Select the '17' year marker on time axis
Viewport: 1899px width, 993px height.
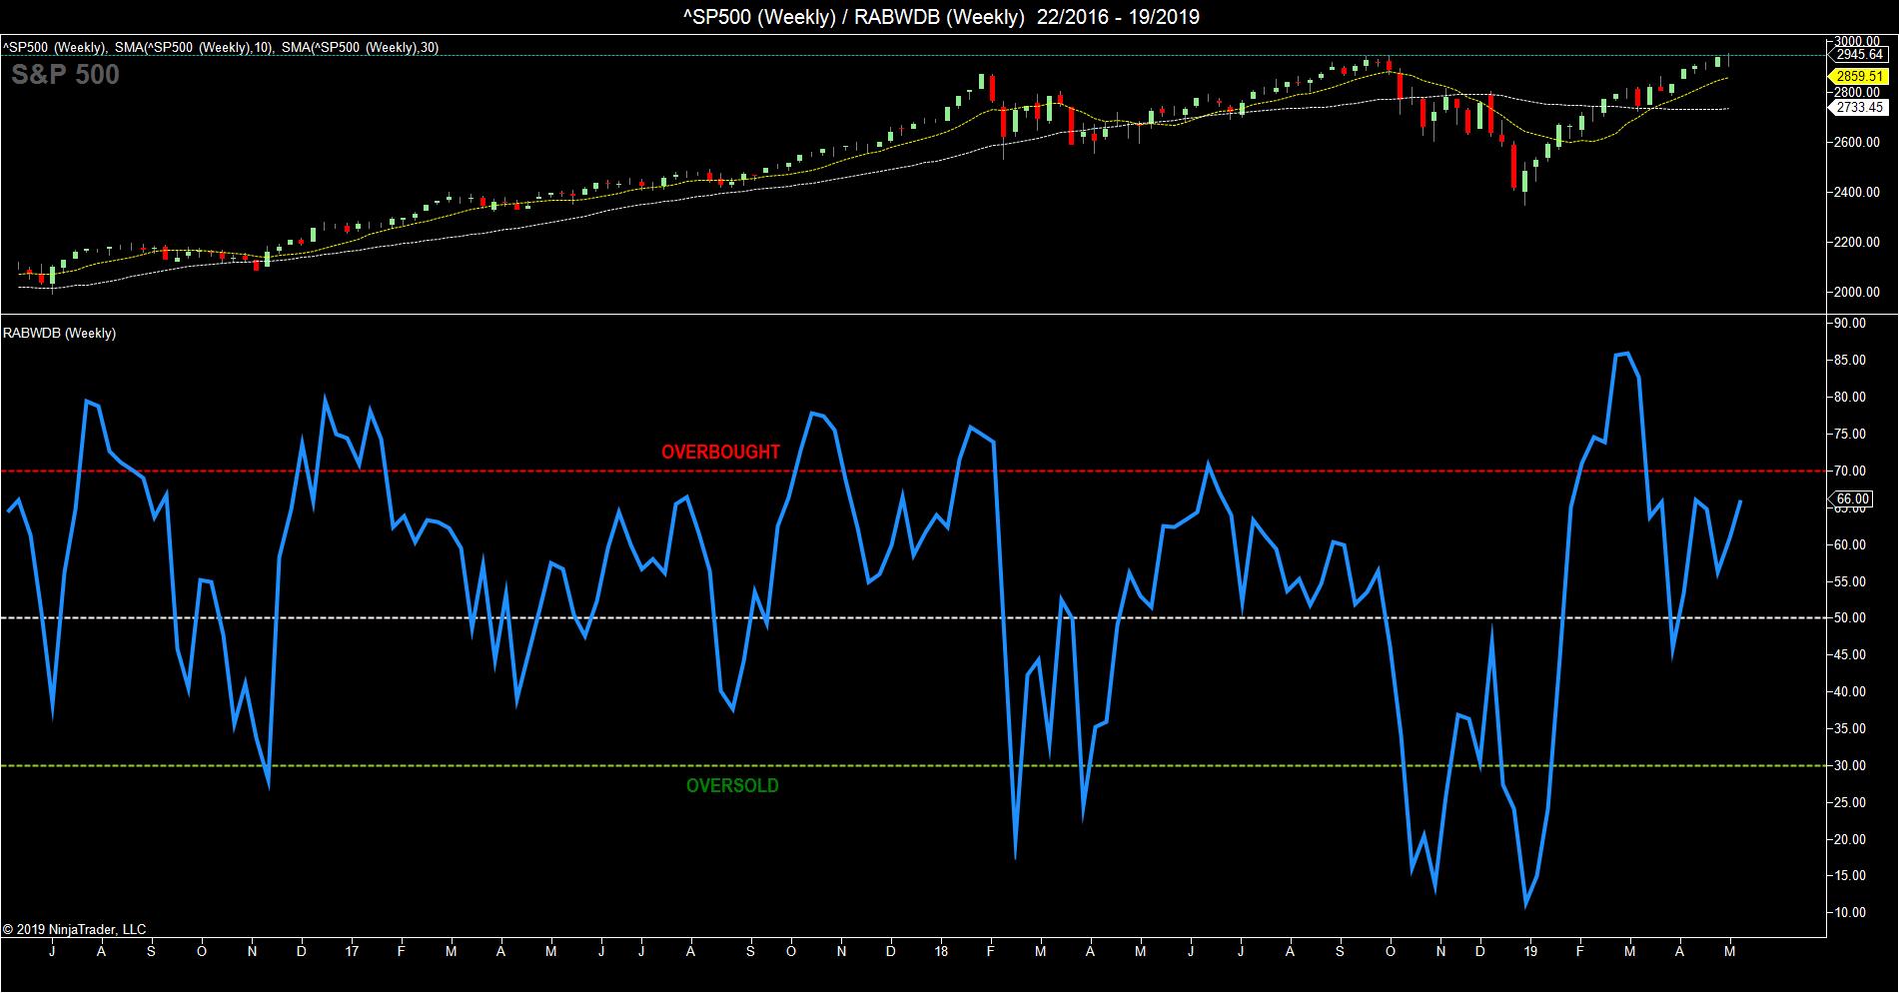tap(351, 952)
